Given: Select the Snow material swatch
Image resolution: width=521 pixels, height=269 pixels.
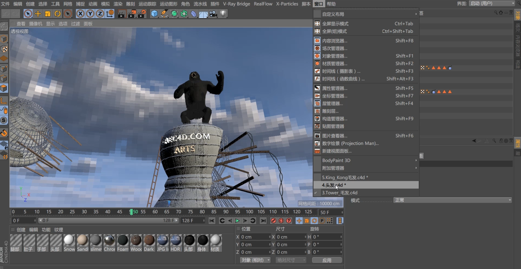Looking at the screenshot, I should pos(69,243).
